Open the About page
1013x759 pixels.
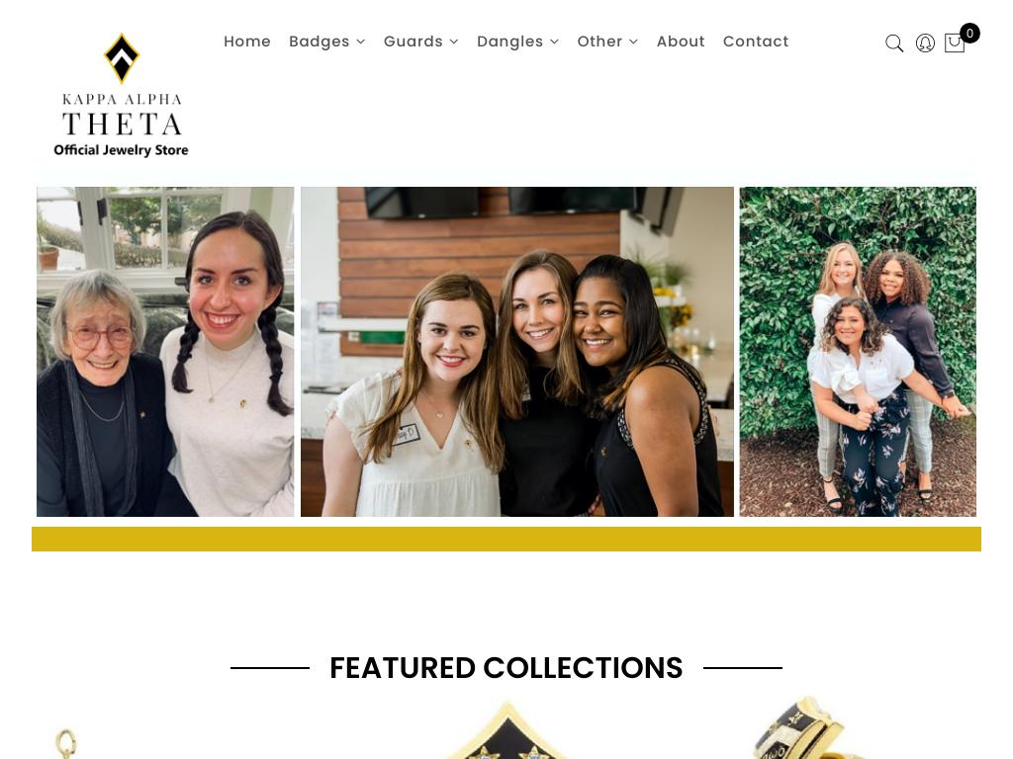click(x=681, y=42)
